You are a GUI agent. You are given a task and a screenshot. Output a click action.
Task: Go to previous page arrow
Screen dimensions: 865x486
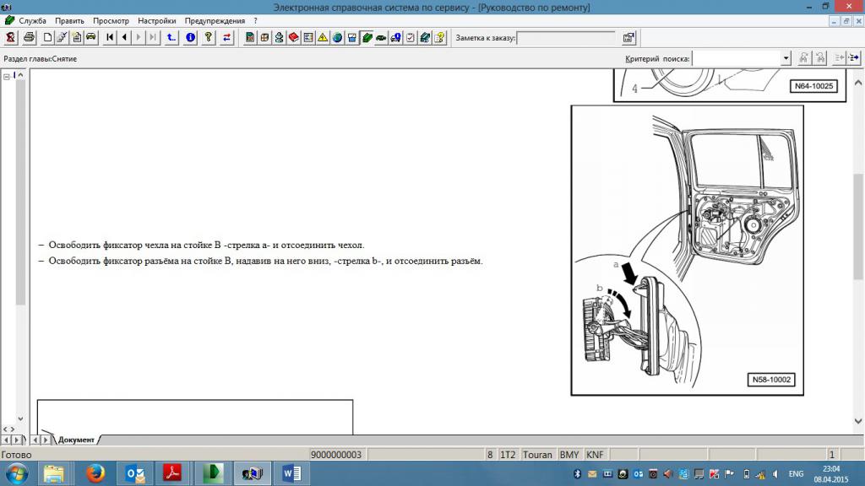[x=124, y=37]
